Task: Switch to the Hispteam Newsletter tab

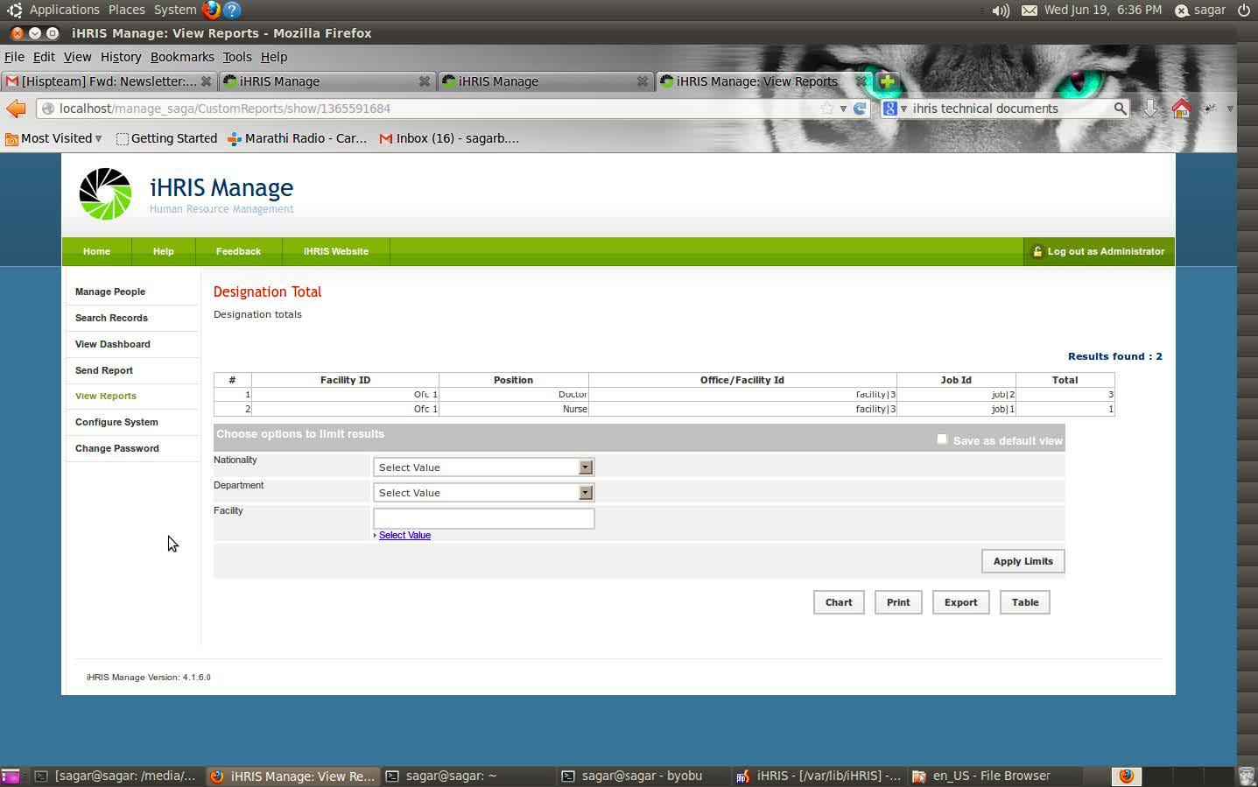Action: coord(108,81)
